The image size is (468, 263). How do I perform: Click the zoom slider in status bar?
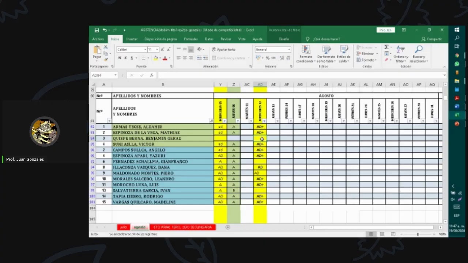click(418, 234)
